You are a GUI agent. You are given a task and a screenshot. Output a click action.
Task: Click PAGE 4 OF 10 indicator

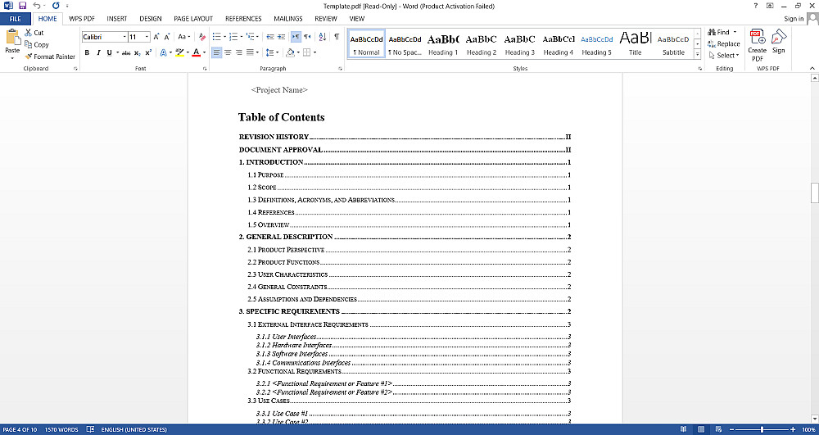[x=20, y=430]
